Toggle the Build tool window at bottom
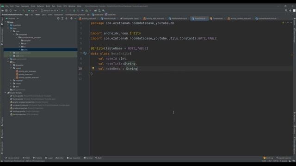Screen dimensions: 296x166 pos(99,158)
